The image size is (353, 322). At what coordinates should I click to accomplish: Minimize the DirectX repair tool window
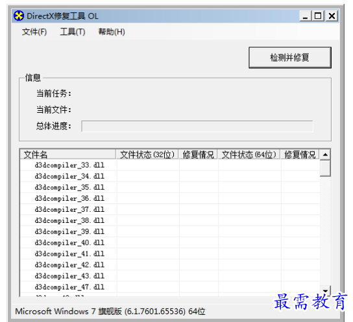(305, 16)
